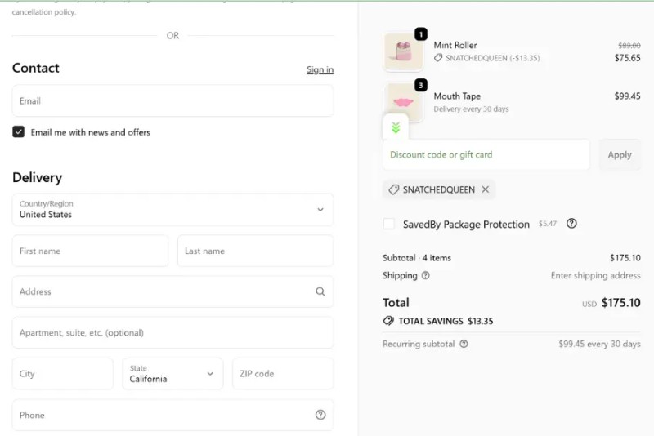Click the $99.45 Mouth Tape price
This screenshot has height=436, width=654.
(x=627, y=96)
